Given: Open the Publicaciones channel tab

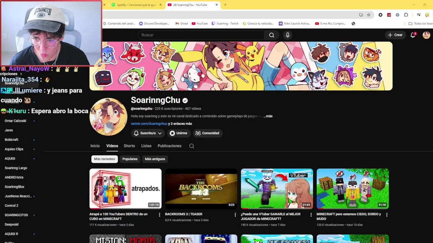Looking at the screenshot, I should 169,146.
